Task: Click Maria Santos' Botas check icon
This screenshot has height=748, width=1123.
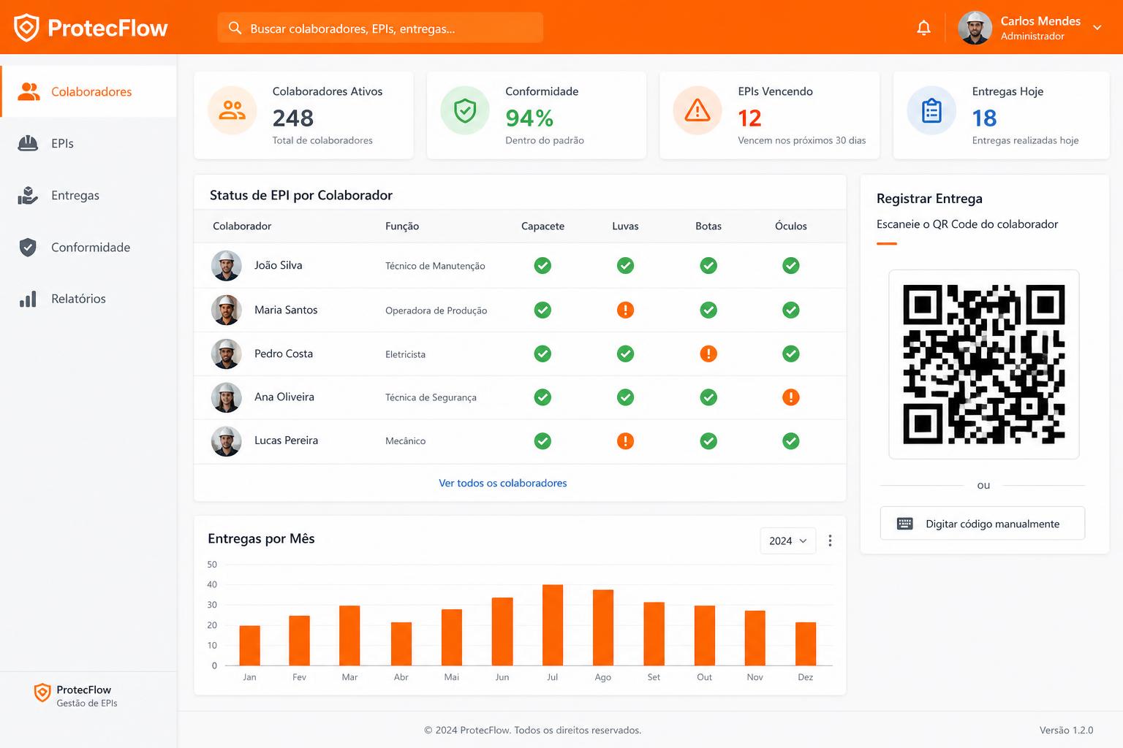Action: (x=708, y=310)
